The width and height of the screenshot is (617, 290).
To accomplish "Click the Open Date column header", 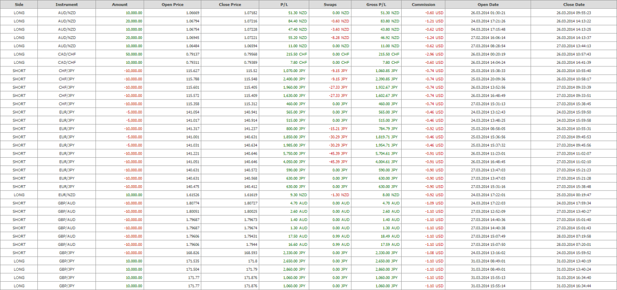I will coord(488,5).
